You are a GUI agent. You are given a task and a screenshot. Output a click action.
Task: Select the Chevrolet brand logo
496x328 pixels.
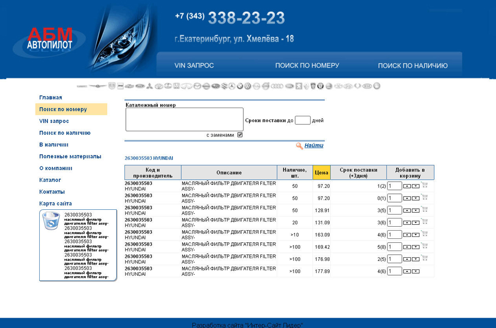click(x=129, y=86)
